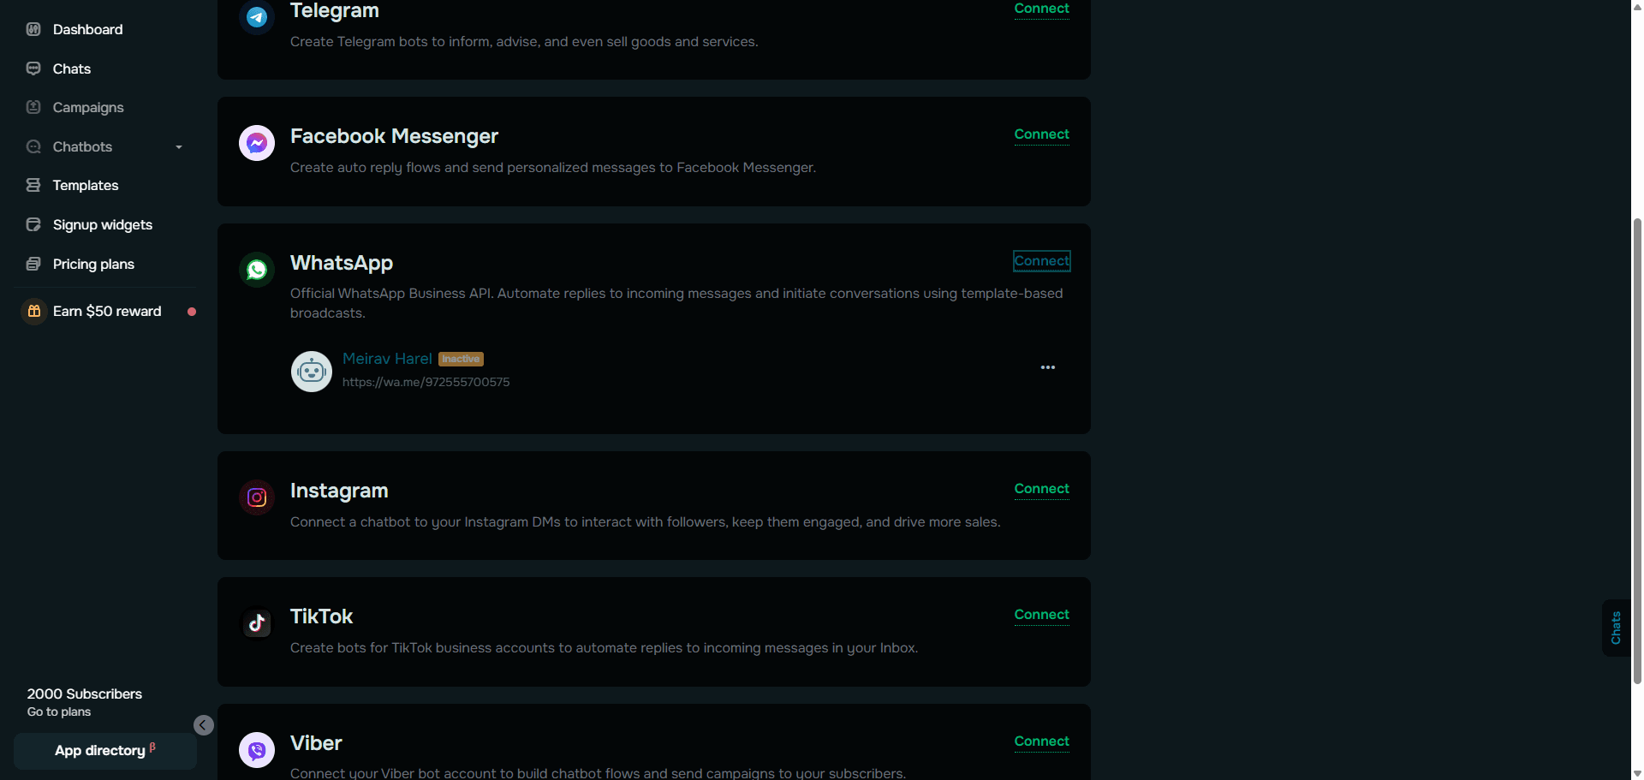Click the 2000 Subscribers text
This screenshot has height=780, width=1644.
pos(85,694)
